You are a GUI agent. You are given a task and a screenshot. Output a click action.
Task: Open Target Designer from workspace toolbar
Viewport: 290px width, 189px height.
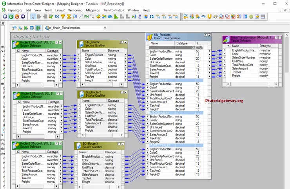tap(20, 28)
